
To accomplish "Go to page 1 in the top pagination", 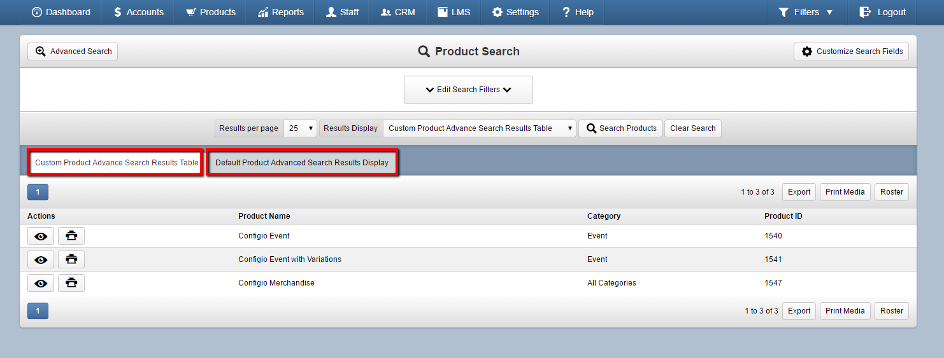I will (38, 192).
